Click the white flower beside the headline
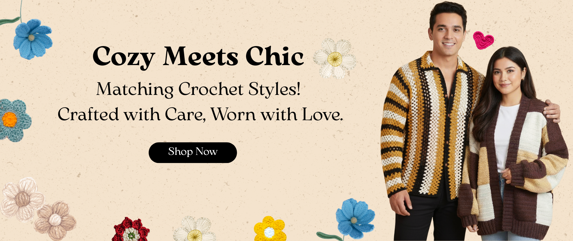Viewport: 573px width, 241px height. (335, 58)
